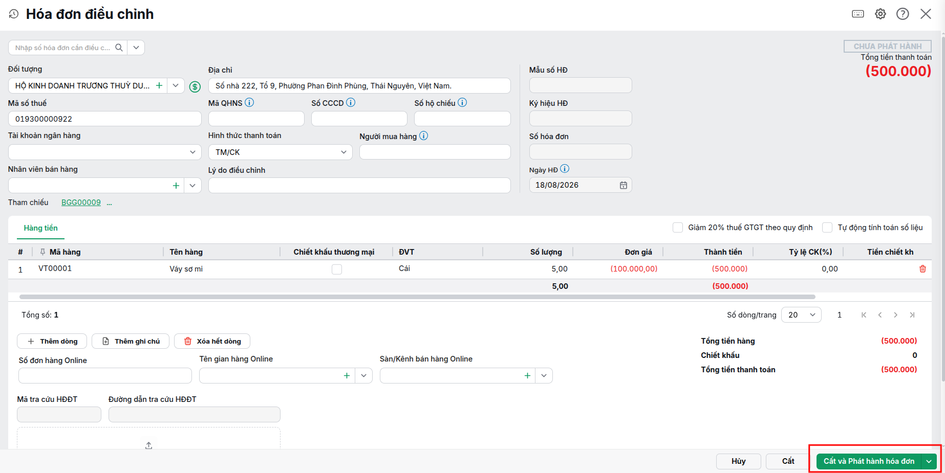Viewport: 945px width, 473px height.
Task: Click Số lượng cell 5,00 in row 1
Action: [528, 269]
